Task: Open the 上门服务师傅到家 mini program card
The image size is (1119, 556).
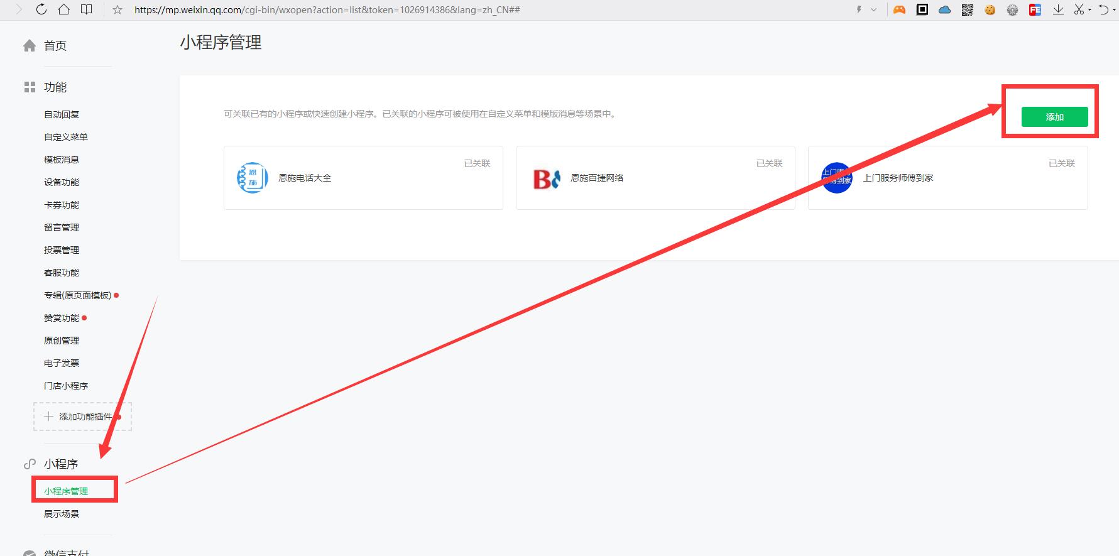Action: tap(947, 178)
